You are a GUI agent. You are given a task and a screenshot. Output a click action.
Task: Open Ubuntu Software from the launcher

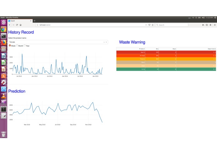4,76
